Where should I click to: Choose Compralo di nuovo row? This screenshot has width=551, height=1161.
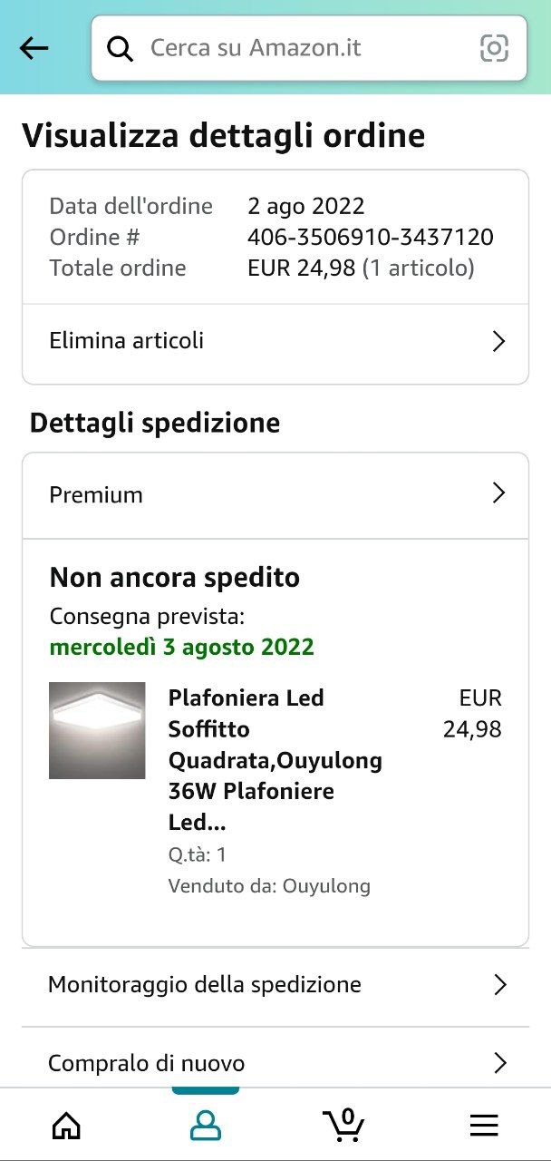pyautogui.click(x=147, y=1063)
